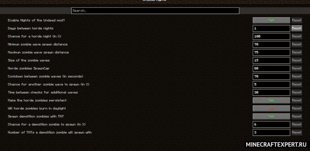Reset Chance for a demolition zombie setting
This screenshot has height=151, width=310.
[x=297, y=124]
